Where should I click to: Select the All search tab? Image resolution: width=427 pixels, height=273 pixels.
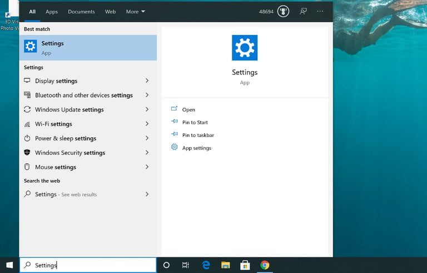32,12
